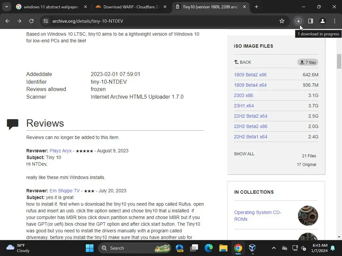342x256 pixels.
Task: Download all 7 files button
Action: 308,62
